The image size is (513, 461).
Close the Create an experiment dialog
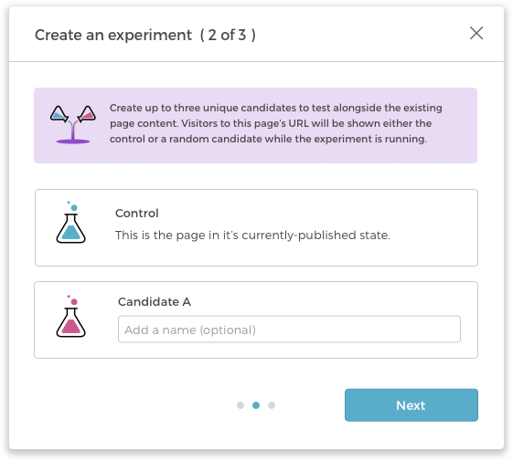[x=476, y=33]
